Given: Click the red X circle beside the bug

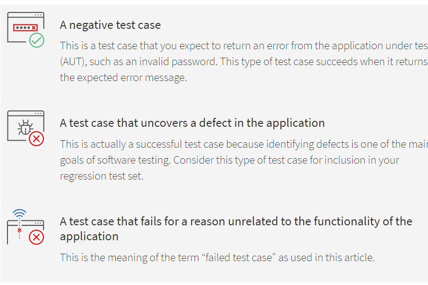Looking at the screenshot, I should coord(36,139).
